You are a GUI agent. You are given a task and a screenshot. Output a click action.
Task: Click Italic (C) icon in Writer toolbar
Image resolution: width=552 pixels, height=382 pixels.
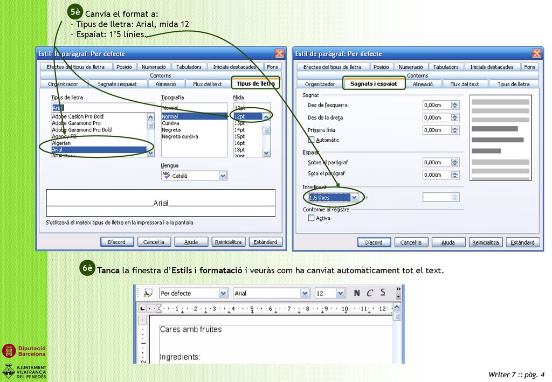coord(370,293)
